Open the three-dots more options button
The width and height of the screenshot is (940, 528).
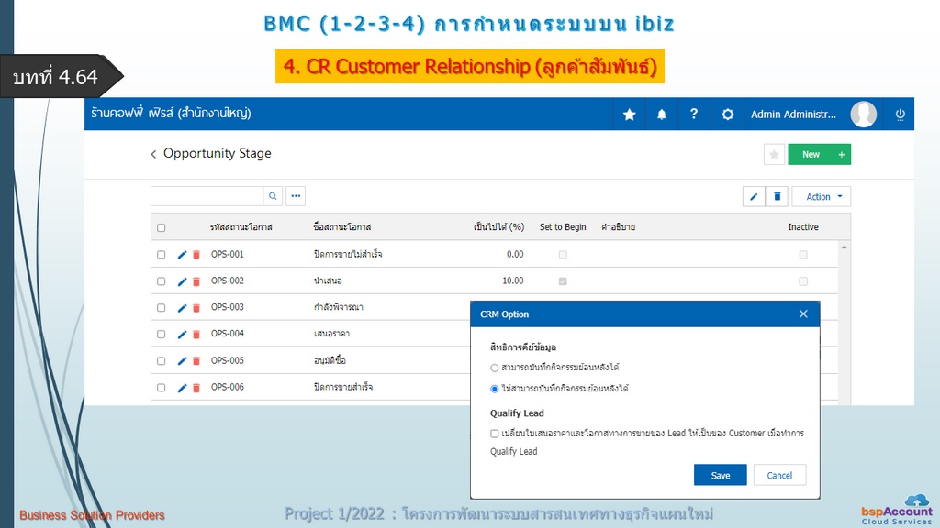[296, 196]
